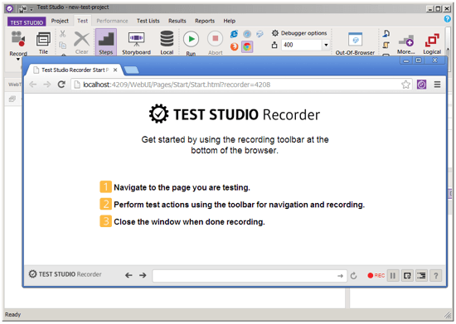Pause recording in recorder toolbar
Viewport: 456px width, 324px height.
(393, 275)
